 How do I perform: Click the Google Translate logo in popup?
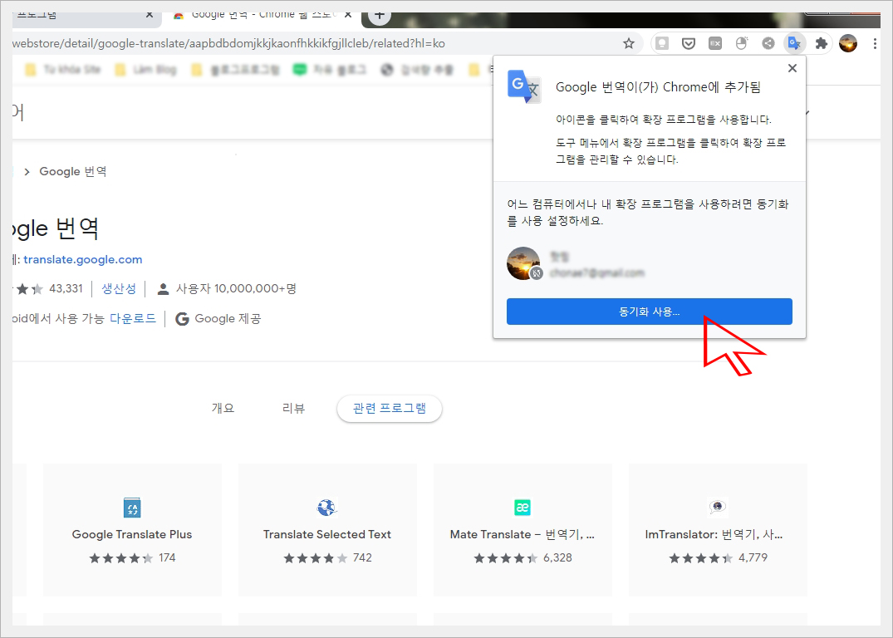[x=524, y=86]
